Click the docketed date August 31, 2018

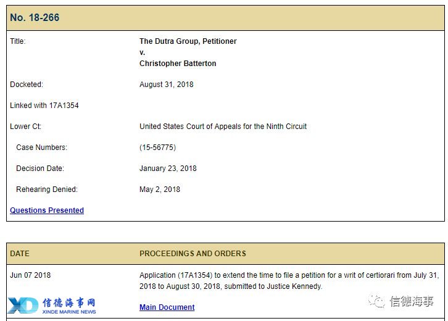pos(166,85)
